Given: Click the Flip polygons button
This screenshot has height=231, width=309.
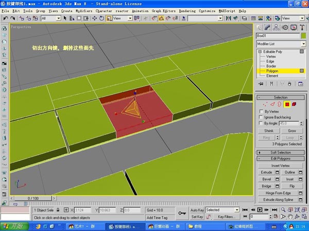Looking at the screenshot, I should [x=292, y=186].
